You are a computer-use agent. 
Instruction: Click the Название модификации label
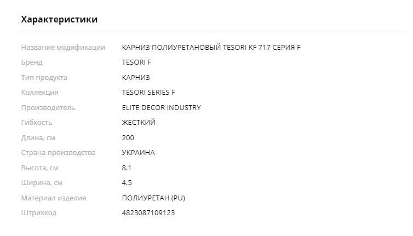(63, 48)
